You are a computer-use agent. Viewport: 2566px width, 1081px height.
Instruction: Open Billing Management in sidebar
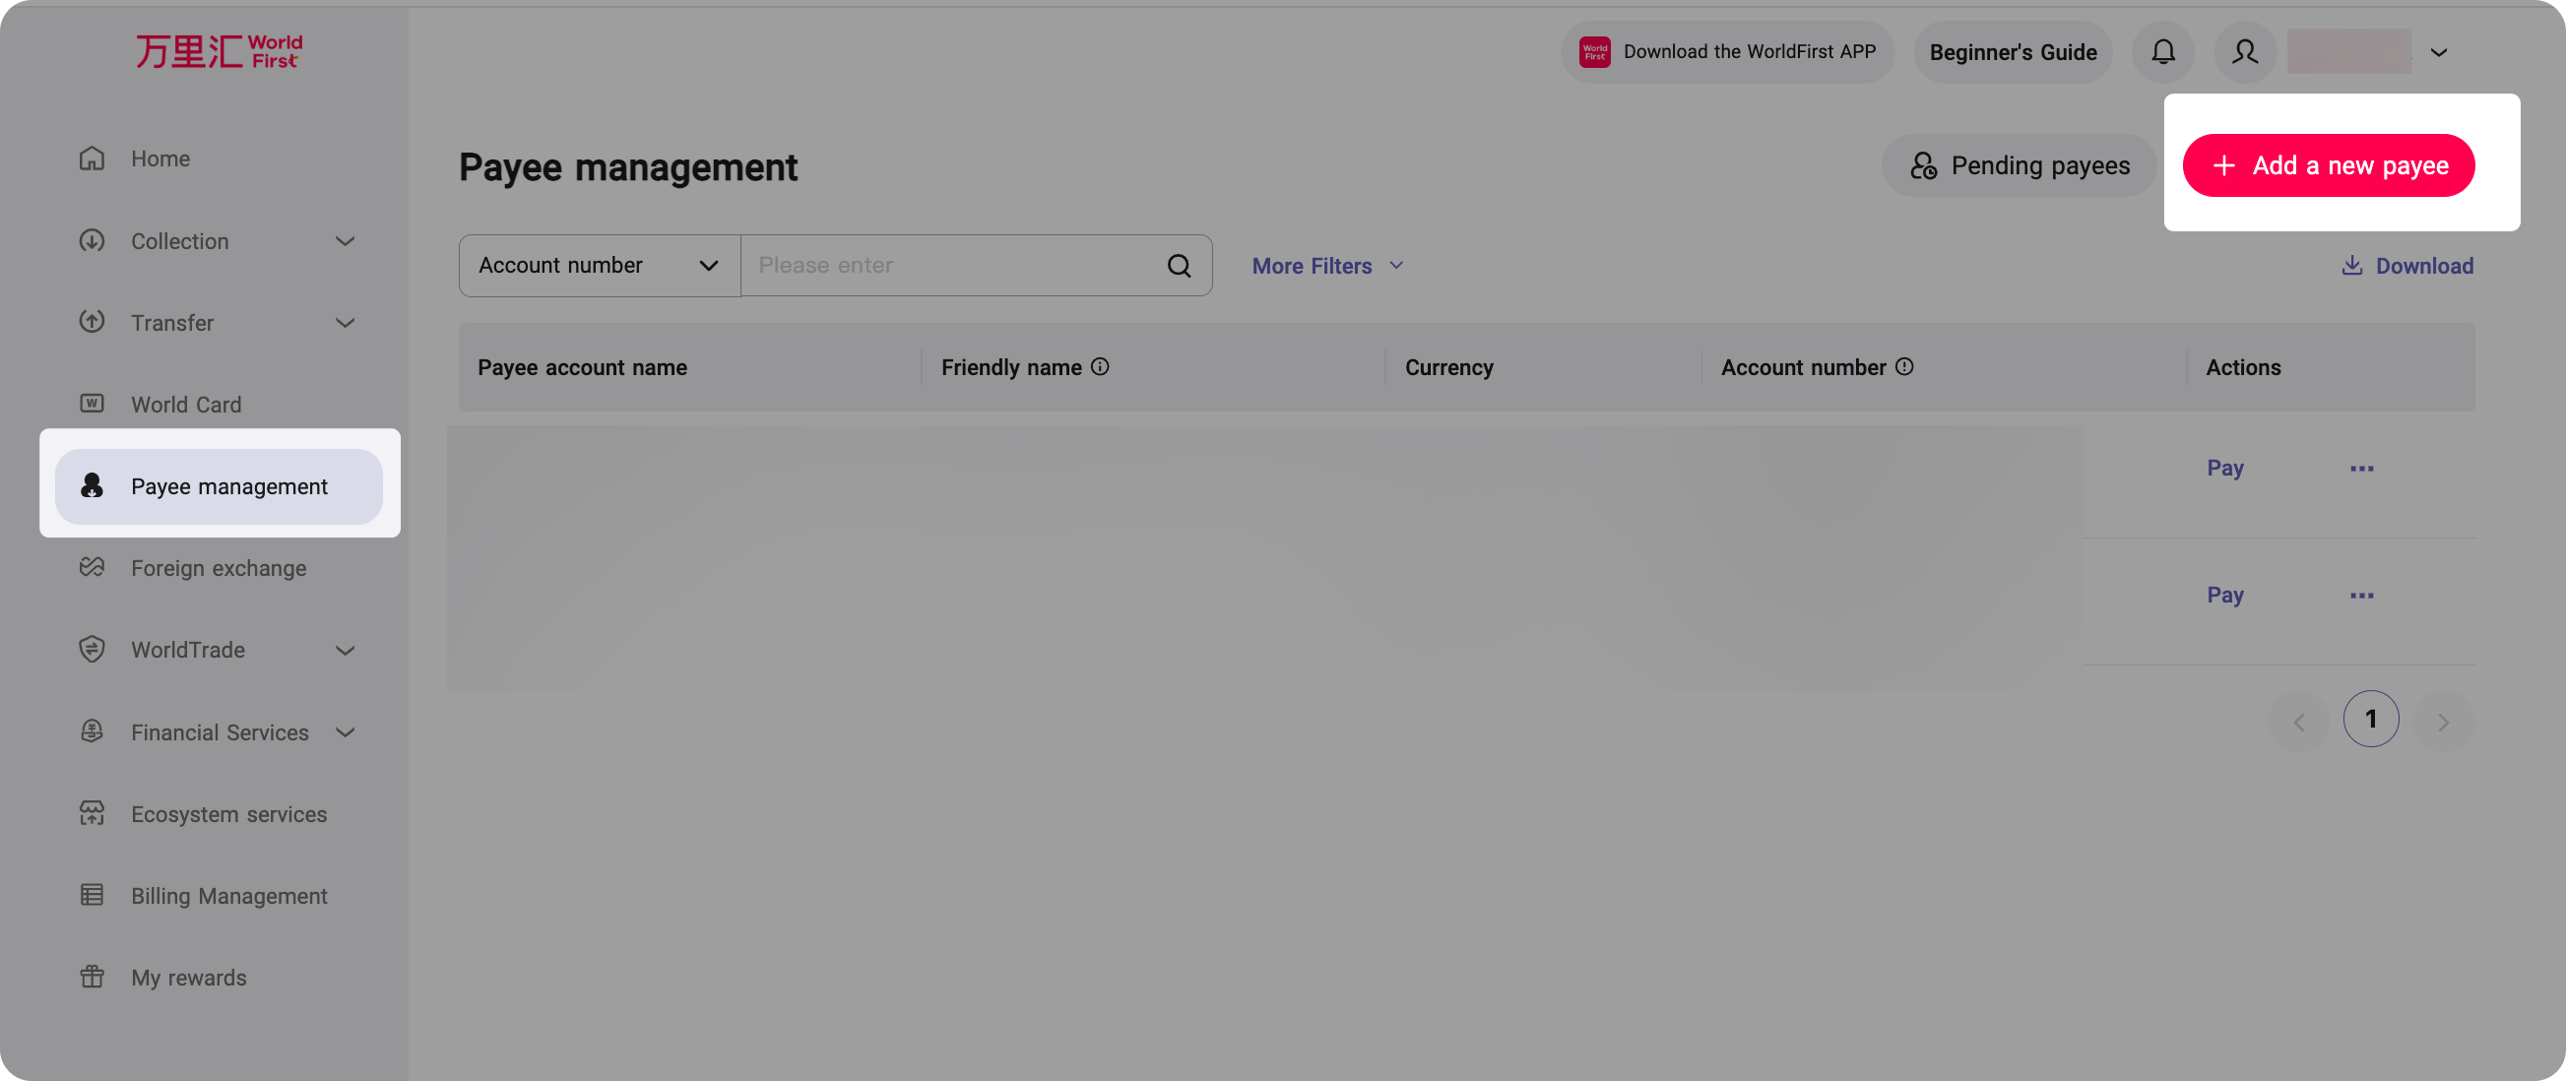click(228, 896)
